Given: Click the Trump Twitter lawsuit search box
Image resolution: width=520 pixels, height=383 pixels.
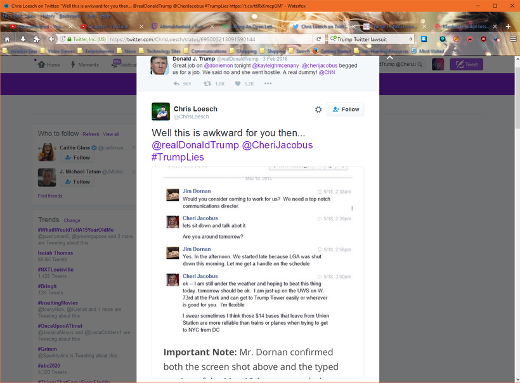Looking at the screenshot, I should 372,39.
